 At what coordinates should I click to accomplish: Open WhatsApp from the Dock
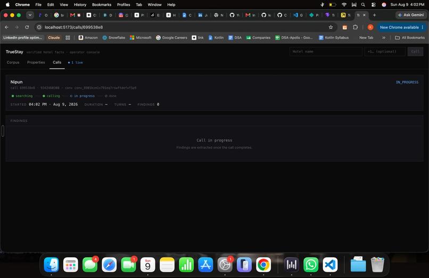coord(311,265)
